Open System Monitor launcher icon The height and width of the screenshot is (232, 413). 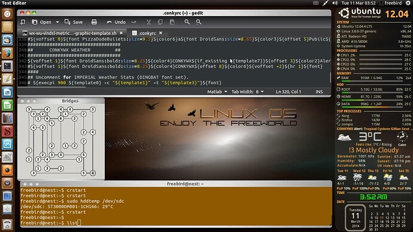coord(7,144)
